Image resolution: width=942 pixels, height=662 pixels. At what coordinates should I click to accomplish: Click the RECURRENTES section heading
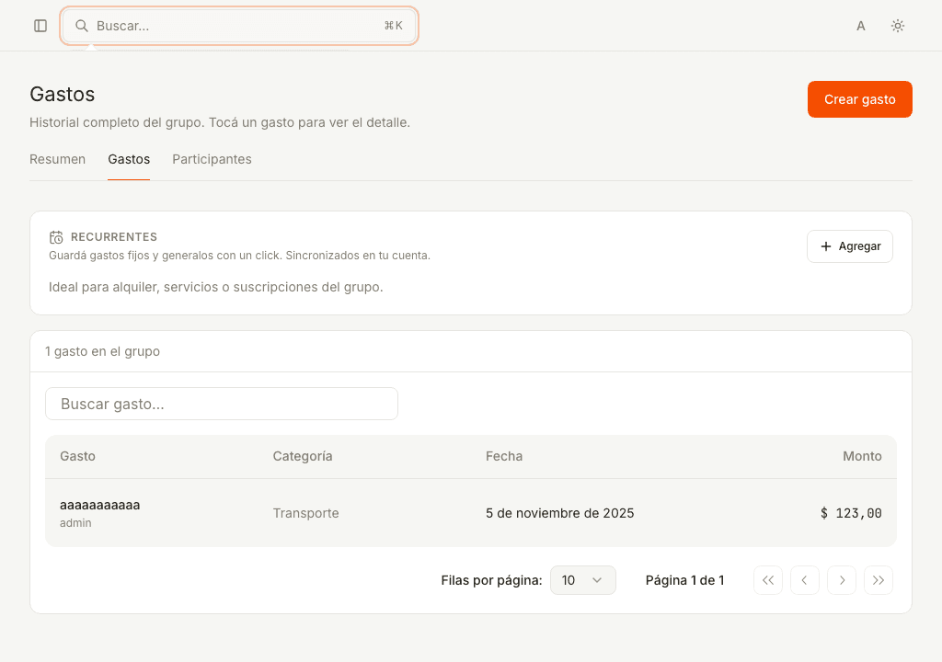114,237
